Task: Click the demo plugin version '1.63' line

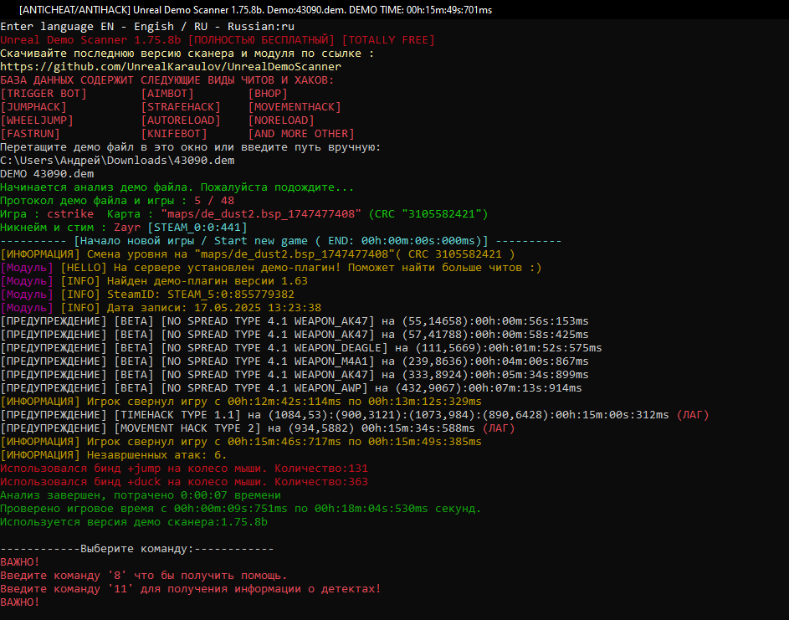Action: coord(154,281)
